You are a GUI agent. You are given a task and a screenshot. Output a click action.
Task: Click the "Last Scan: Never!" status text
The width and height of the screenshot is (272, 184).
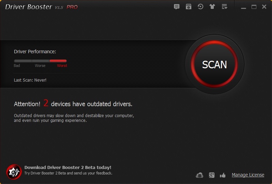pyautogui.click(x=30, y=80)
